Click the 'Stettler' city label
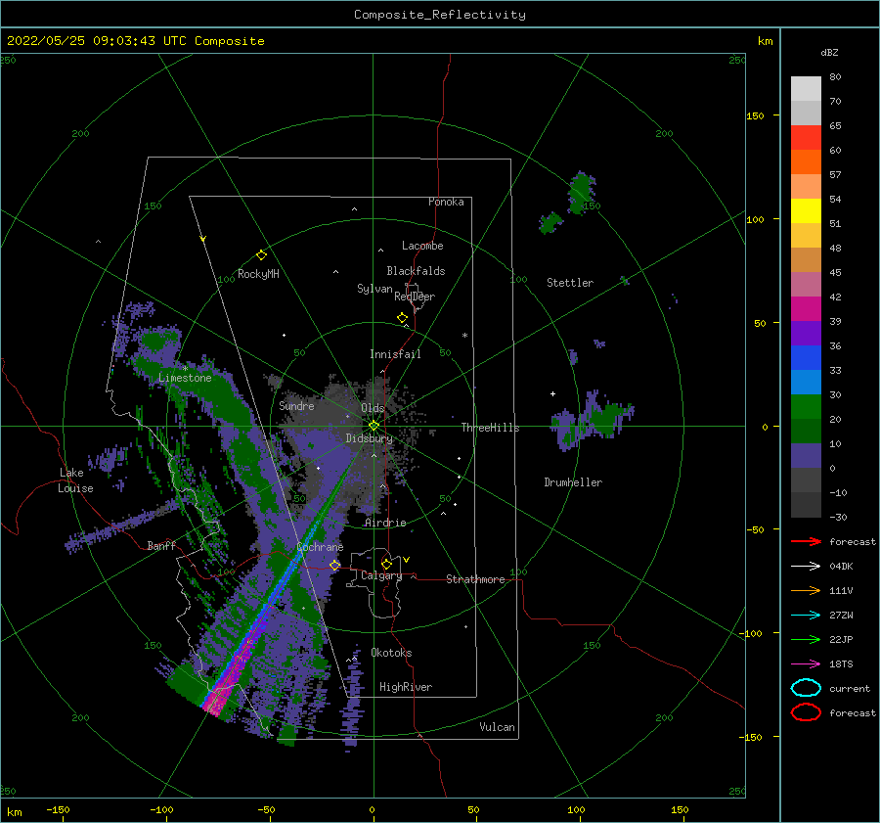The width and height of the screenshot is (880, 823). pyautogui.click(x=570, y=283)
